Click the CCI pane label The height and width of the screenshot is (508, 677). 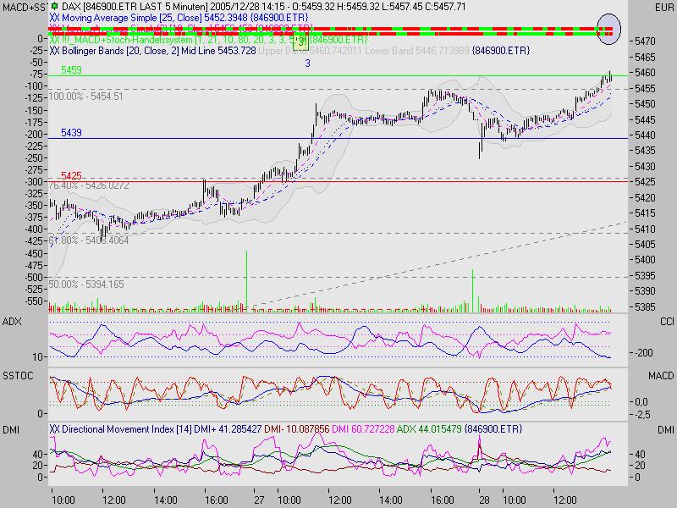click(x=667, y=322)
